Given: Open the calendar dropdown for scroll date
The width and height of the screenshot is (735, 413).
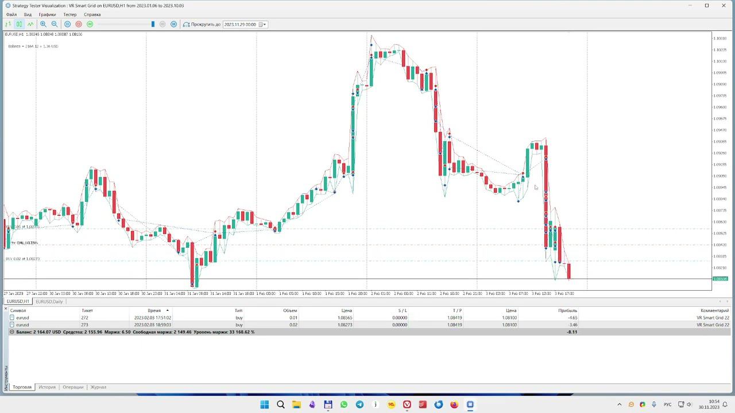Looking at the screenshot, I should (x=262, y=24).
